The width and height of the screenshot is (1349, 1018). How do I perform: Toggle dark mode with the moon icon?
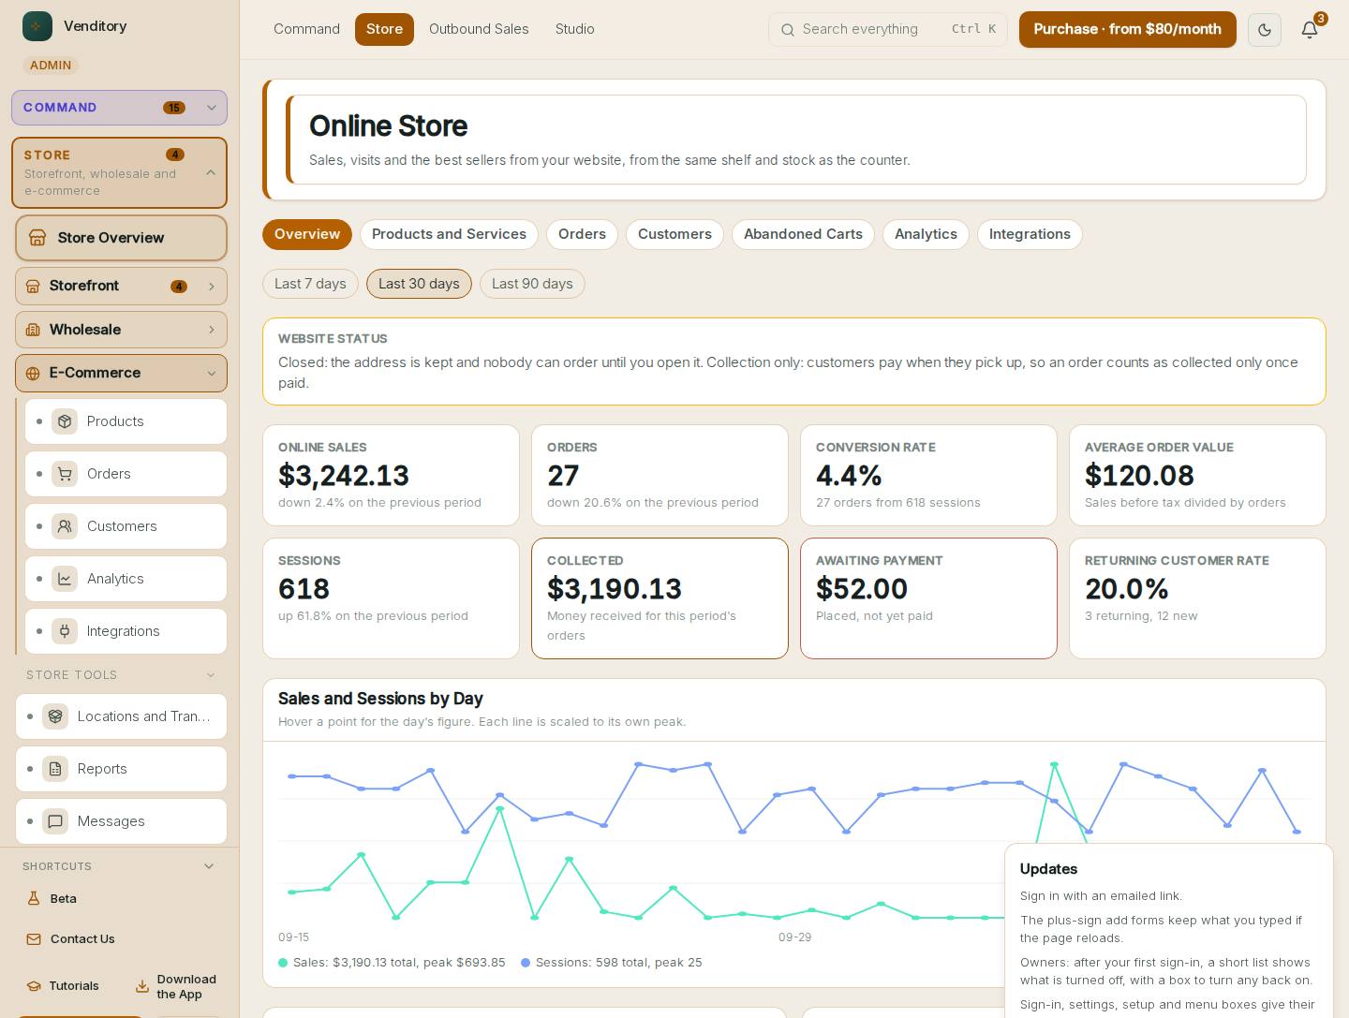pos(1265,30)
